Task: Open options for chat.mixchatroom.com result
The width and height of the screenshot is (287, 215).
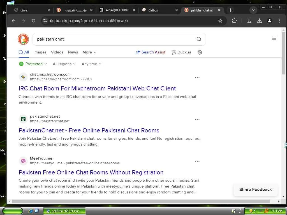Action: point(197,78)
